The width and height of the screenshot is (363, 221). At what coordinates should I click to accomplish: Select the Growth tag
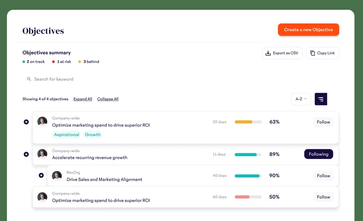coord(93,135)
